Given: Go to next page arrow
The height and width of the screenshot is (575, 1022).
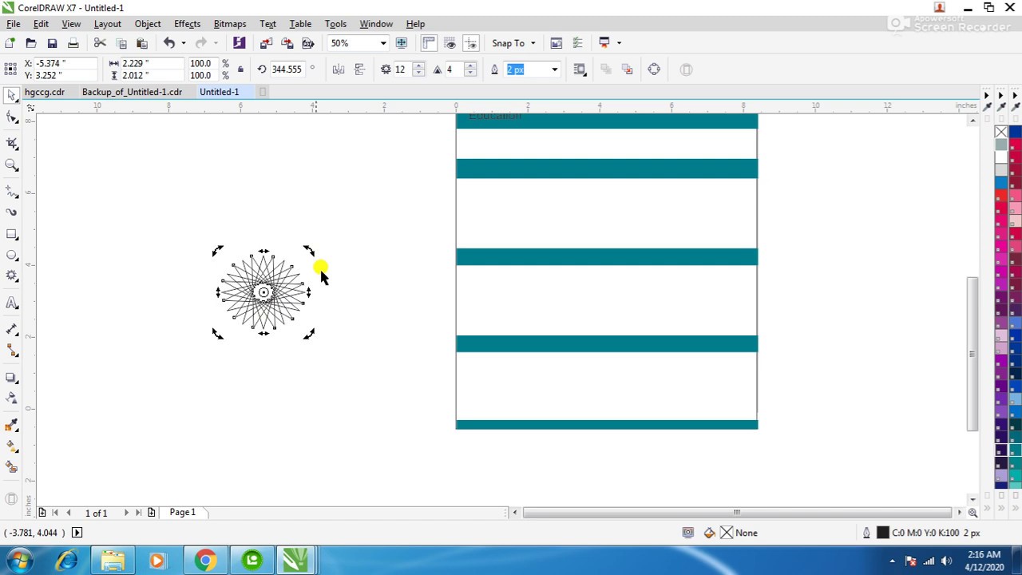Looking at the screenshot, I should [x=125, y=513].
